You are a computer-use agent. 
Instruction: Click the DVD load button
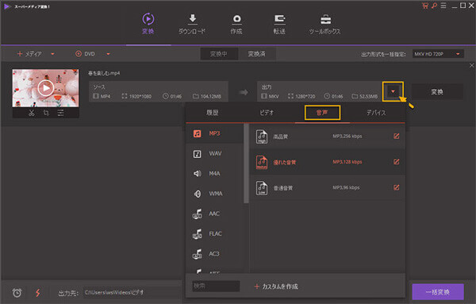tap(85, 54)
